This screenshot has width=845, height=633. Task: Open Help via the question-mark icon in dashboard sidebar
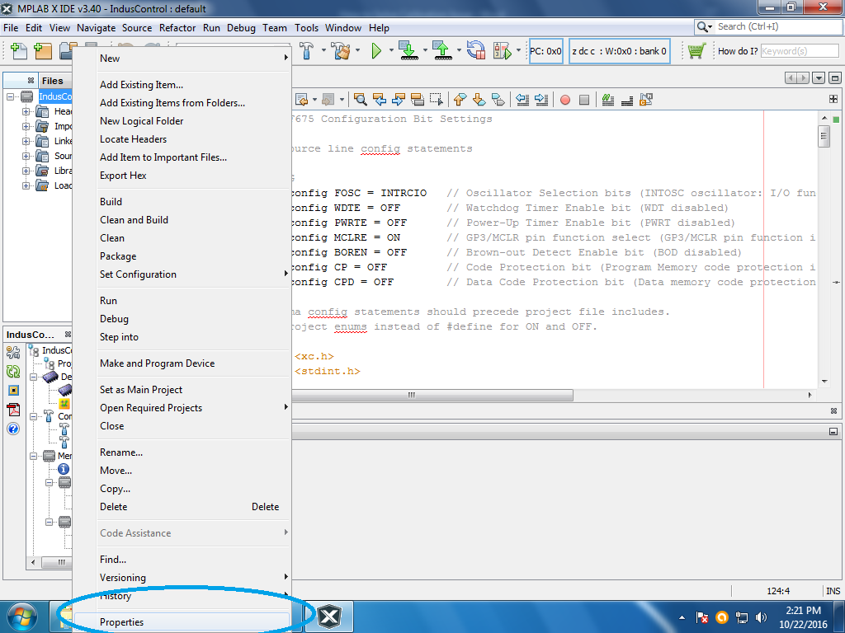click(13, 429)
